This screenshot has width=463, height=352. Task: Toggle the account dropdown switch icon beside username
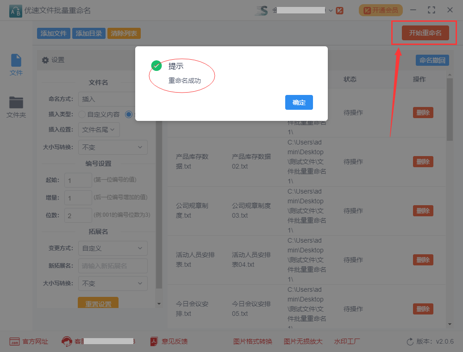[x=331, y=9]
